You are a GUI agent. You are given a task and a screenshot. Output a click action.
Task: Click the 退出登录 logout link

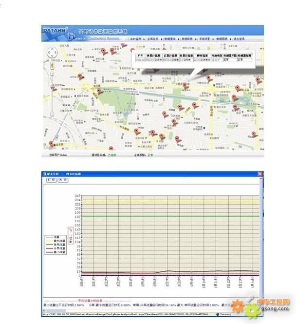[x=239, y=38]
